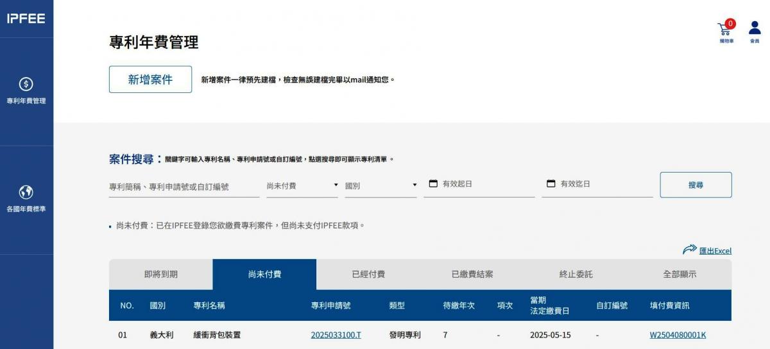Image resolution: width=770 pixels, height=349 pixels.
Task: Focus the patent keyword search input field
Action: [184, 187]
